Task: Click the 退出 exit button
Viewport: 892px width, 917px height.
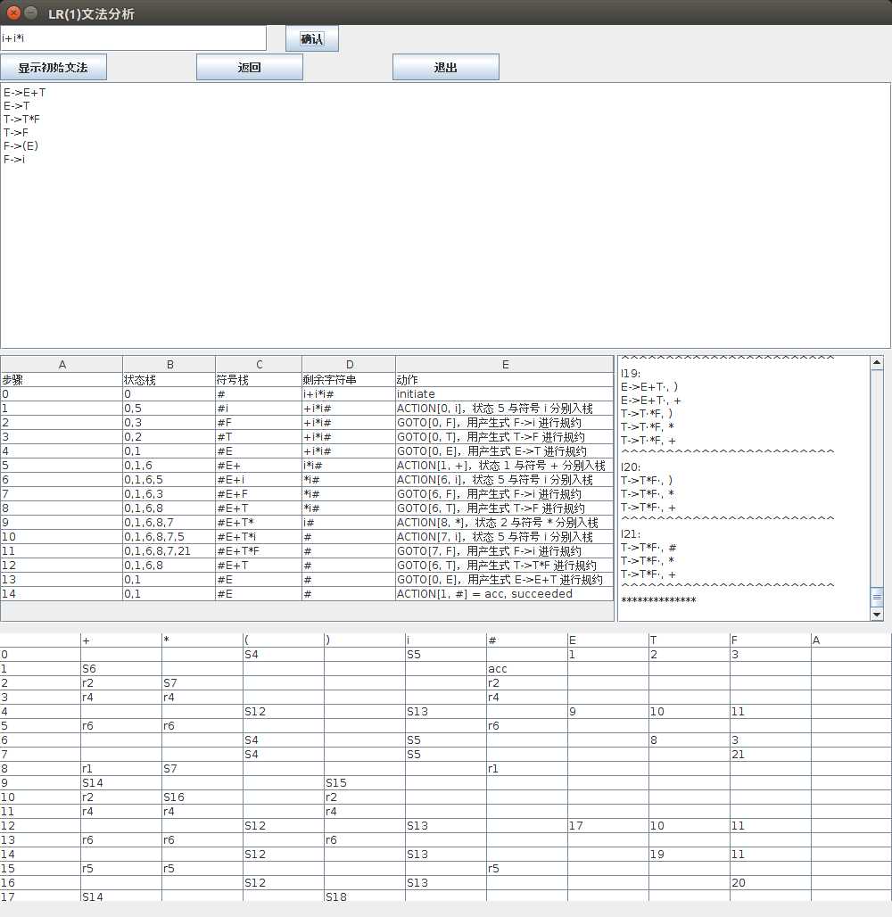Action: [446, 67]
